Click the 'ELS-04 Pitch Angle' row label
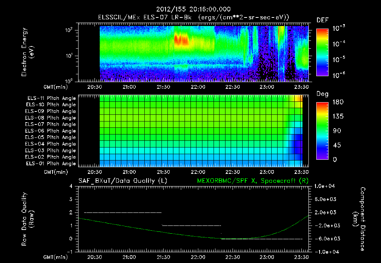The image size is (381, 263). [51, 144]
